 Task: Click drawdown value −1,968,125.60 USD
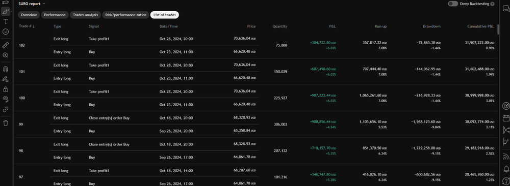426,121
